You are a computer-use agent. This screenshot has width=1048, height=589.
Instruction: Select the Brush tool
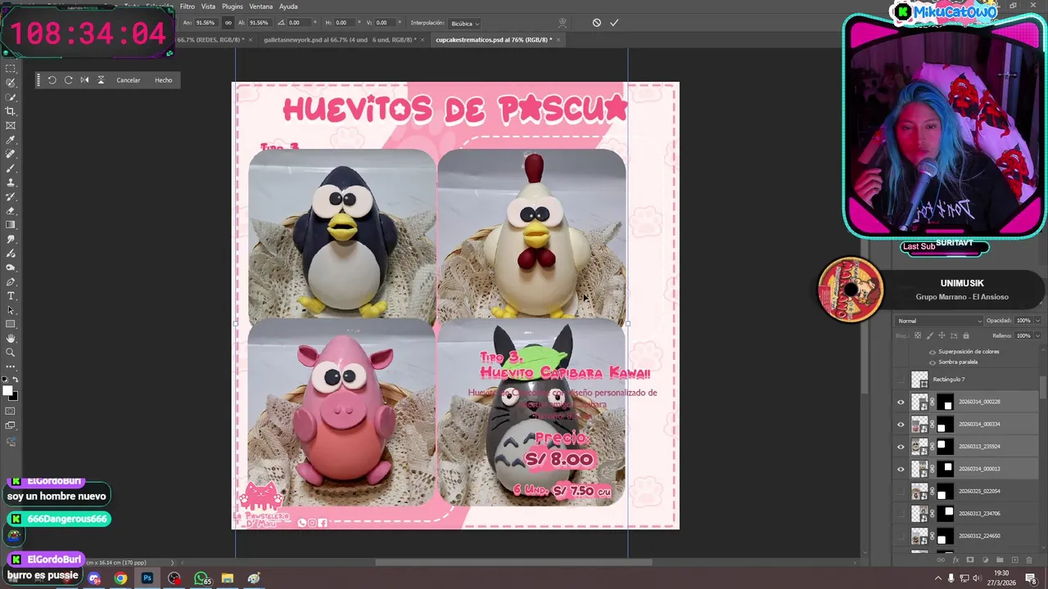(11, 168)
